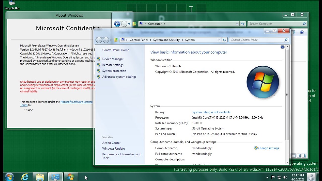Open Remote settings
Viewport: 322px width, 181px height.
pyautogui.click(x=113, y=65)
